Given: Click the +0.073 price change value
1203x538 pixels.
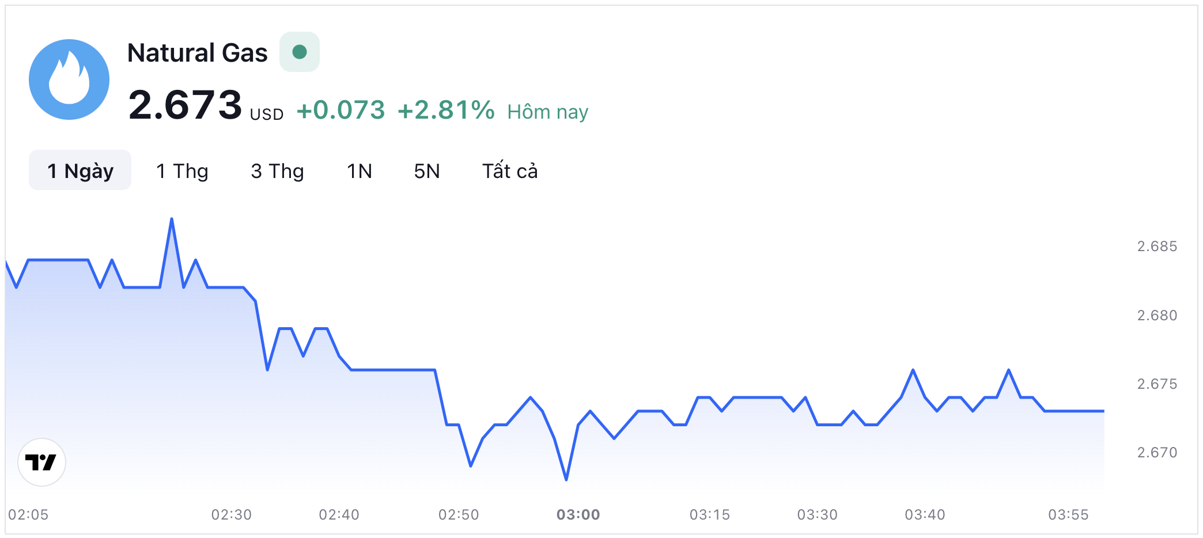Looking at the screenshot, I should pos(341,110).
